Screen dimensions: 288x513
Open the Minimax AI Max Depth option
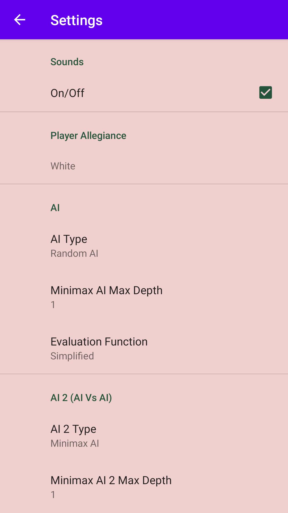point(144,297)
